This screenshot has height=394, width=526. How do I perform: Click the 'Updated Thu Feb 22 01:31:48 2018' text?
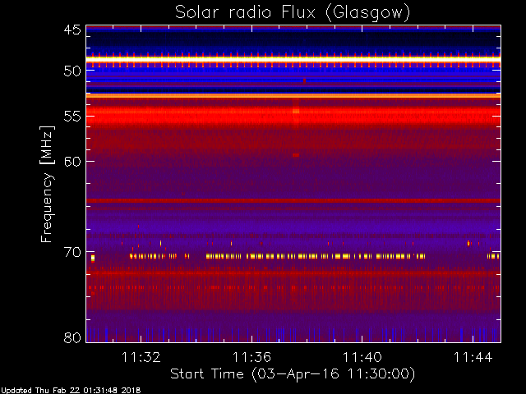coord(71,391)
